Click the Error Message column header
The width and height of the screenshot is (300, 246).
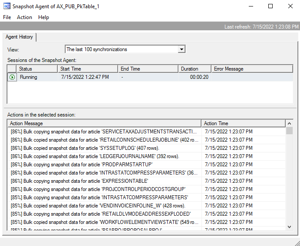[252, 69]
